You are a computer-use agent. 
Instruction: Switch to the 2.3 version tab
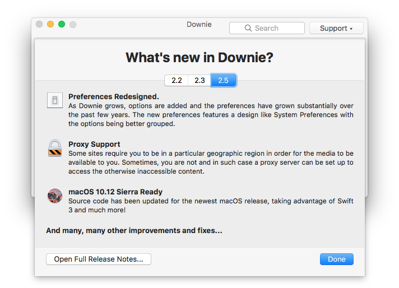click(199, 80)
